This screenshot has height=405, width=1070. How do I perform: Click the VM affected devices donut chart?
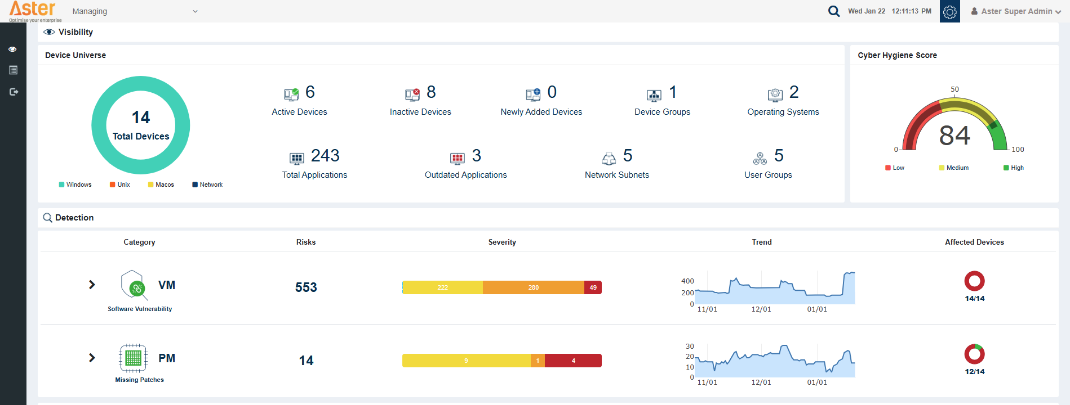(x=974, y=281)
